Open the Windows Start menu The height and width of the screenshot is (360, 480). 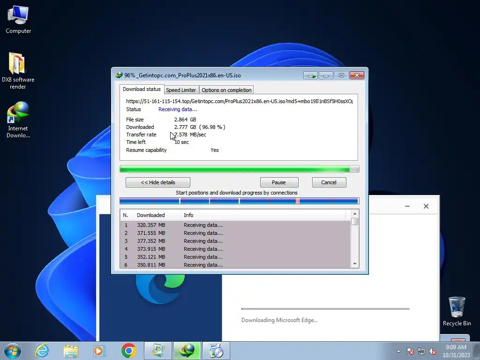point(13,351)
